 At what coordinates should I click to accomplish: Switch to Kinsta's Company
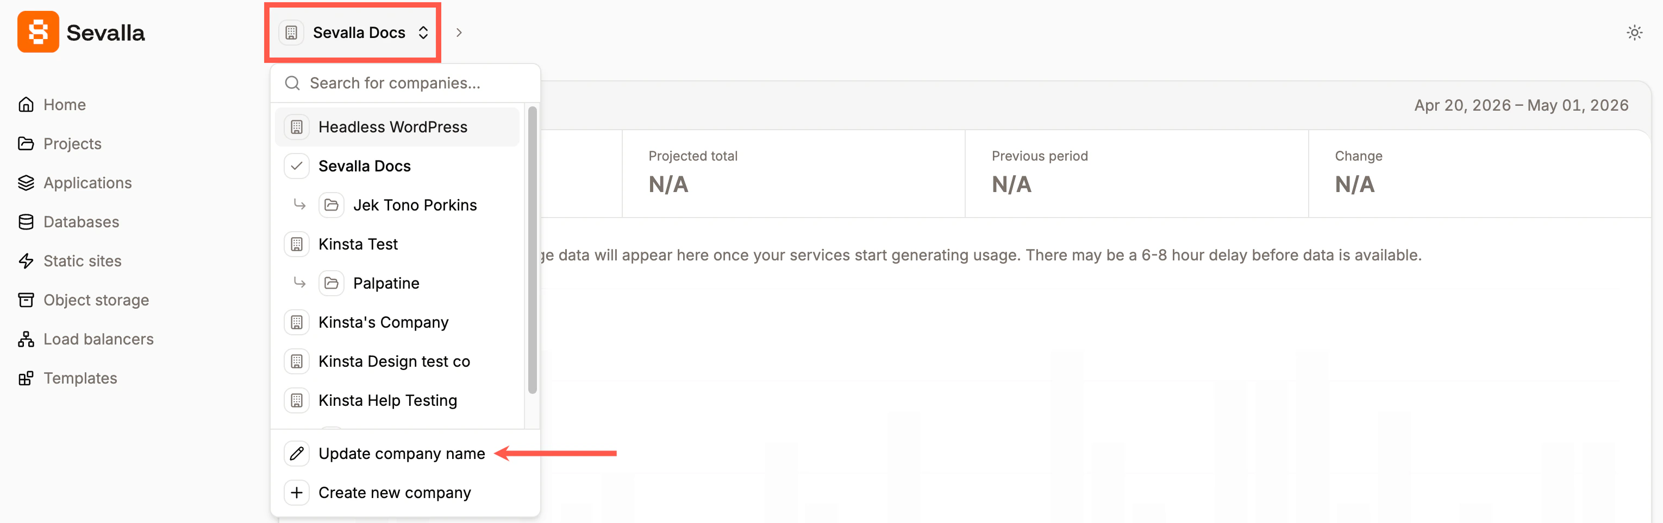pyautogui.click(x=397, y=323)
